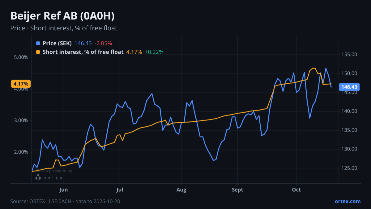Click the legend short interest value 4.17%
The image size is (371, 209).
point(134,52)
